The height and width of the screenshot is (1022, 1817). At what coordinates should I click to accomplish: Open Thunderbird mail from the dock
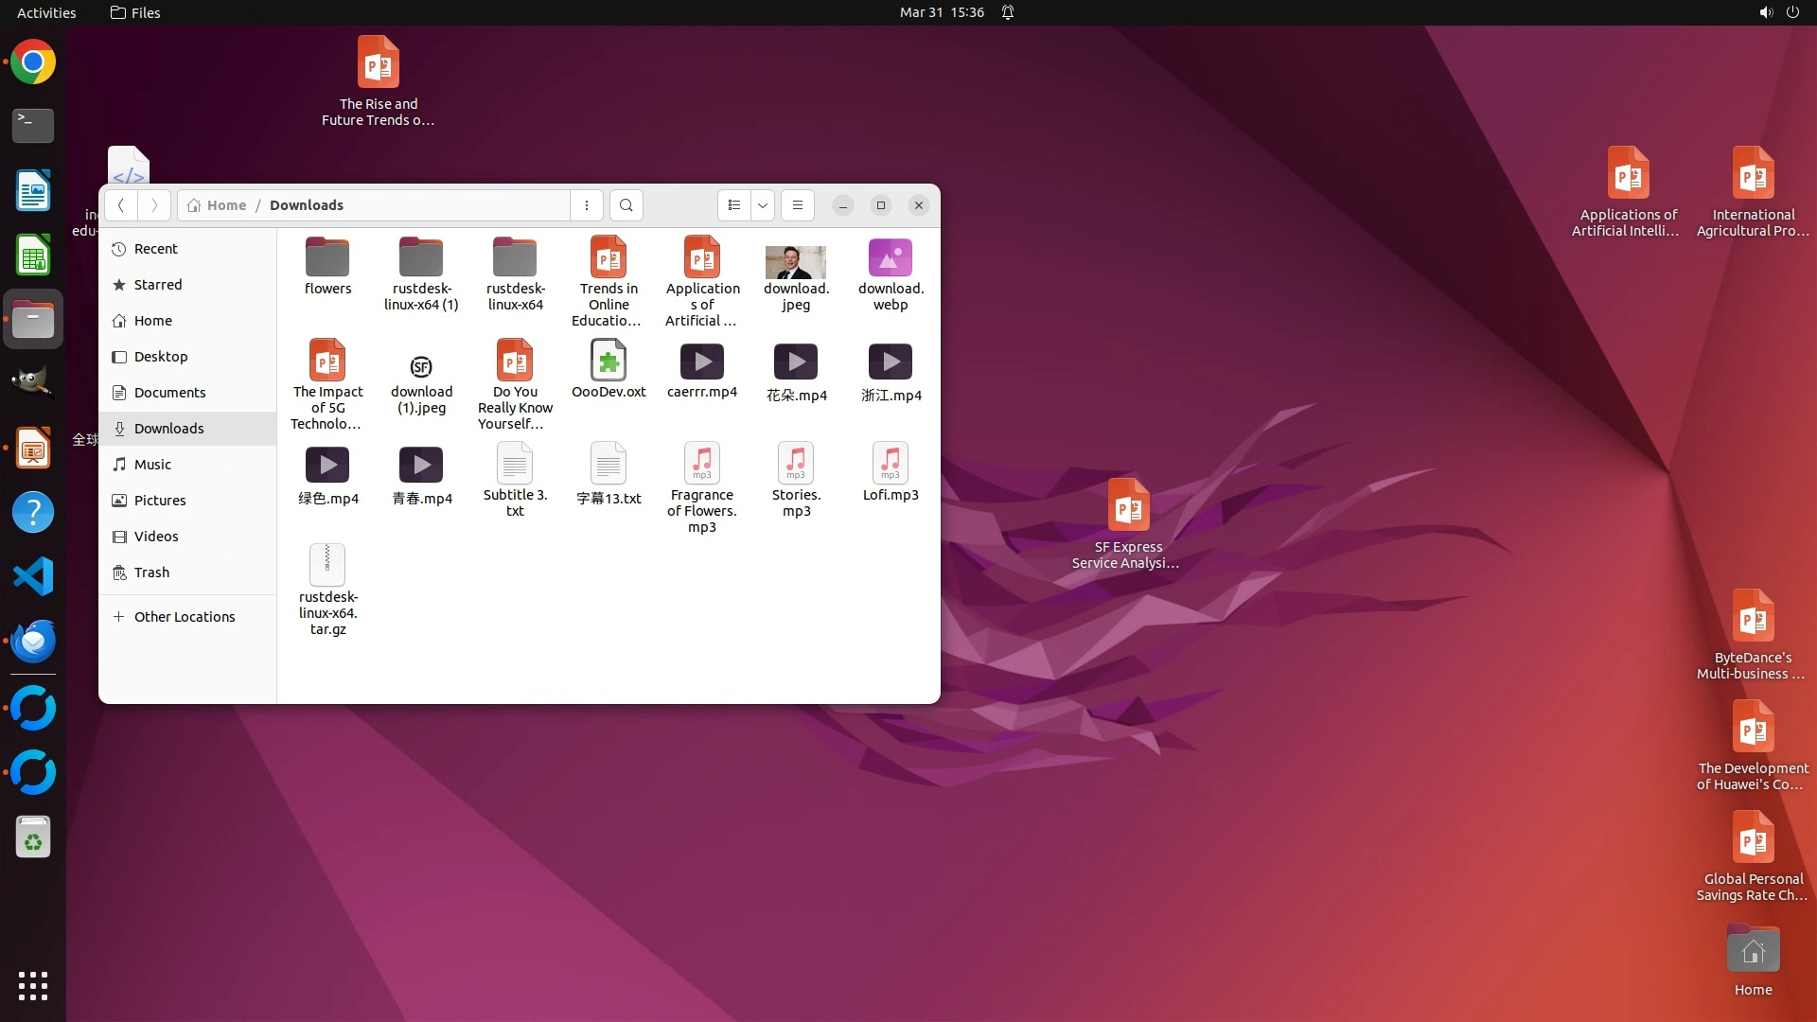click(33, 641)
